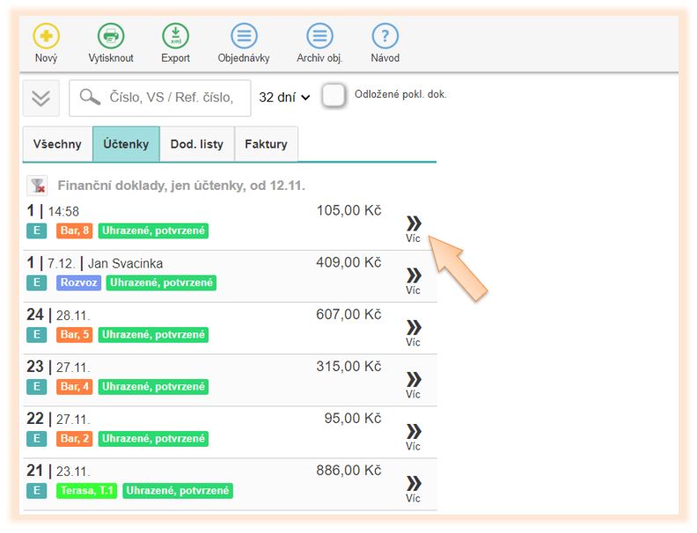Open the Objednávky list icon
This screenshot has width=697, height=533.
(x=244, y=37)
